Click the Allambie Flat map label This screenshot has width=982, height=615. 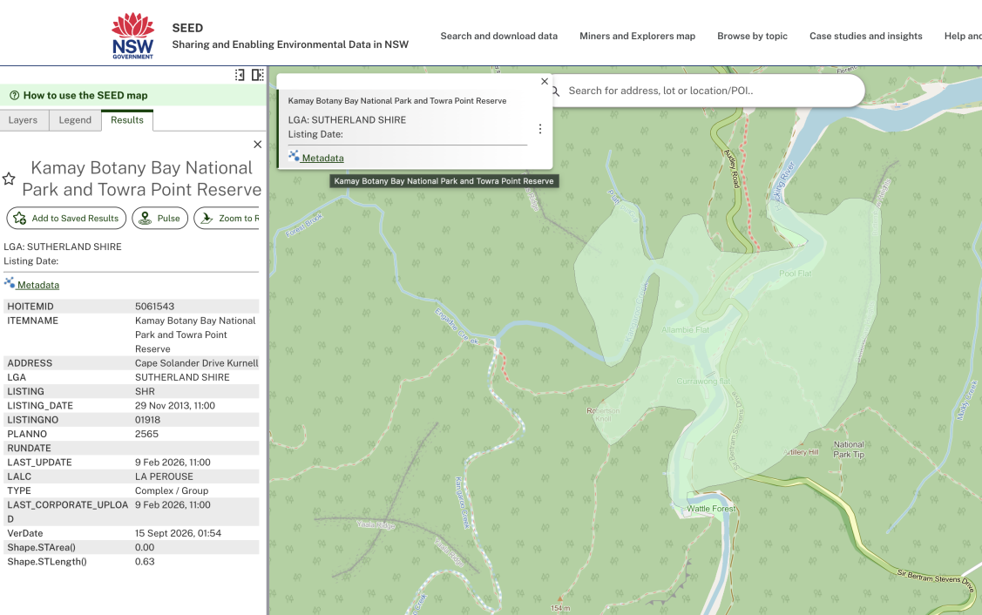(686, 330)
